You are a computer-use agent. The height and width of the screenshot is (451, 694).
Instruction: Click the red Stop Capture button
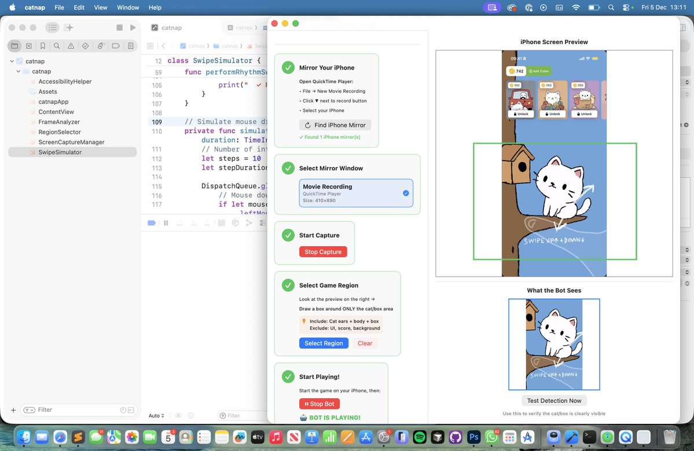323,252
